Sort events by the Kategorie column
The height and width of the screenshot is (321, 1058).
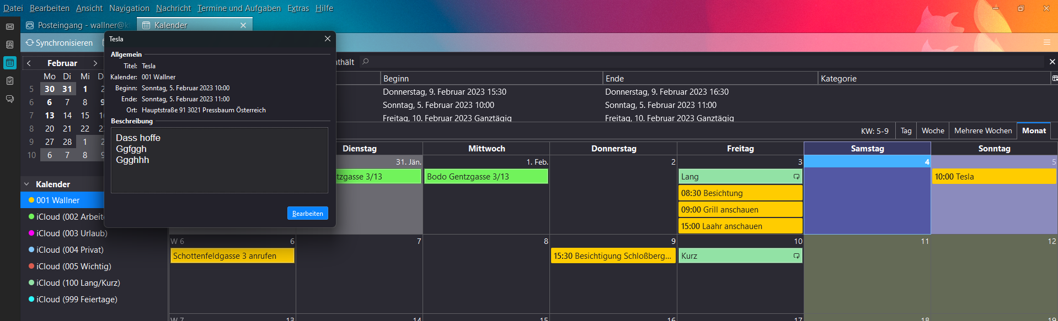[x=934, y=78]
